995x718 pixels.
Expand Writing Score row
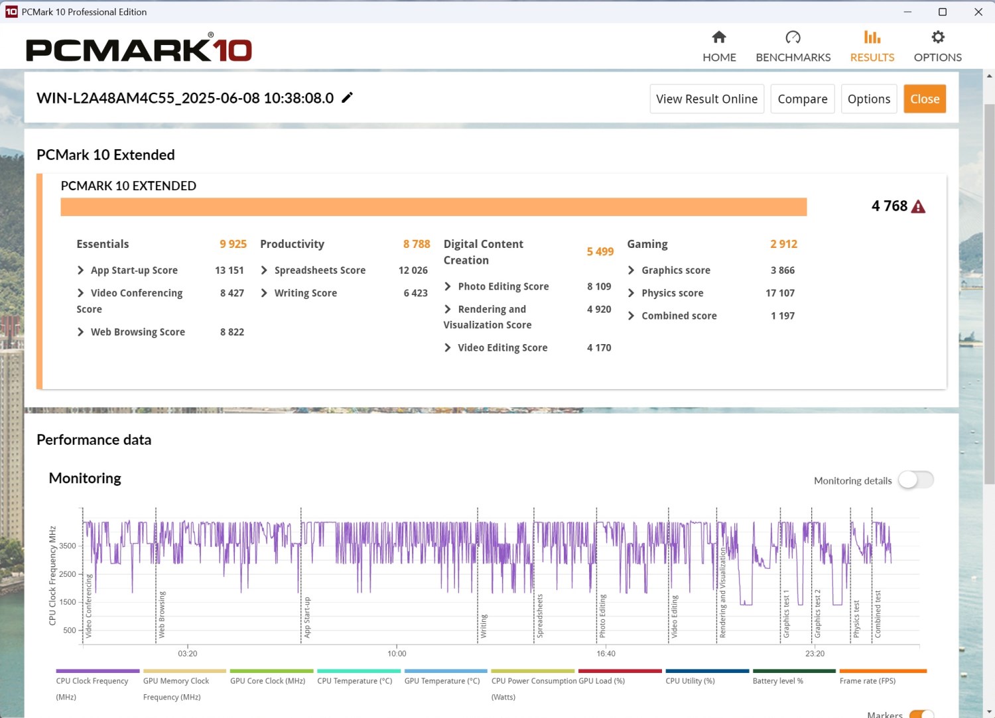(264, 293)
